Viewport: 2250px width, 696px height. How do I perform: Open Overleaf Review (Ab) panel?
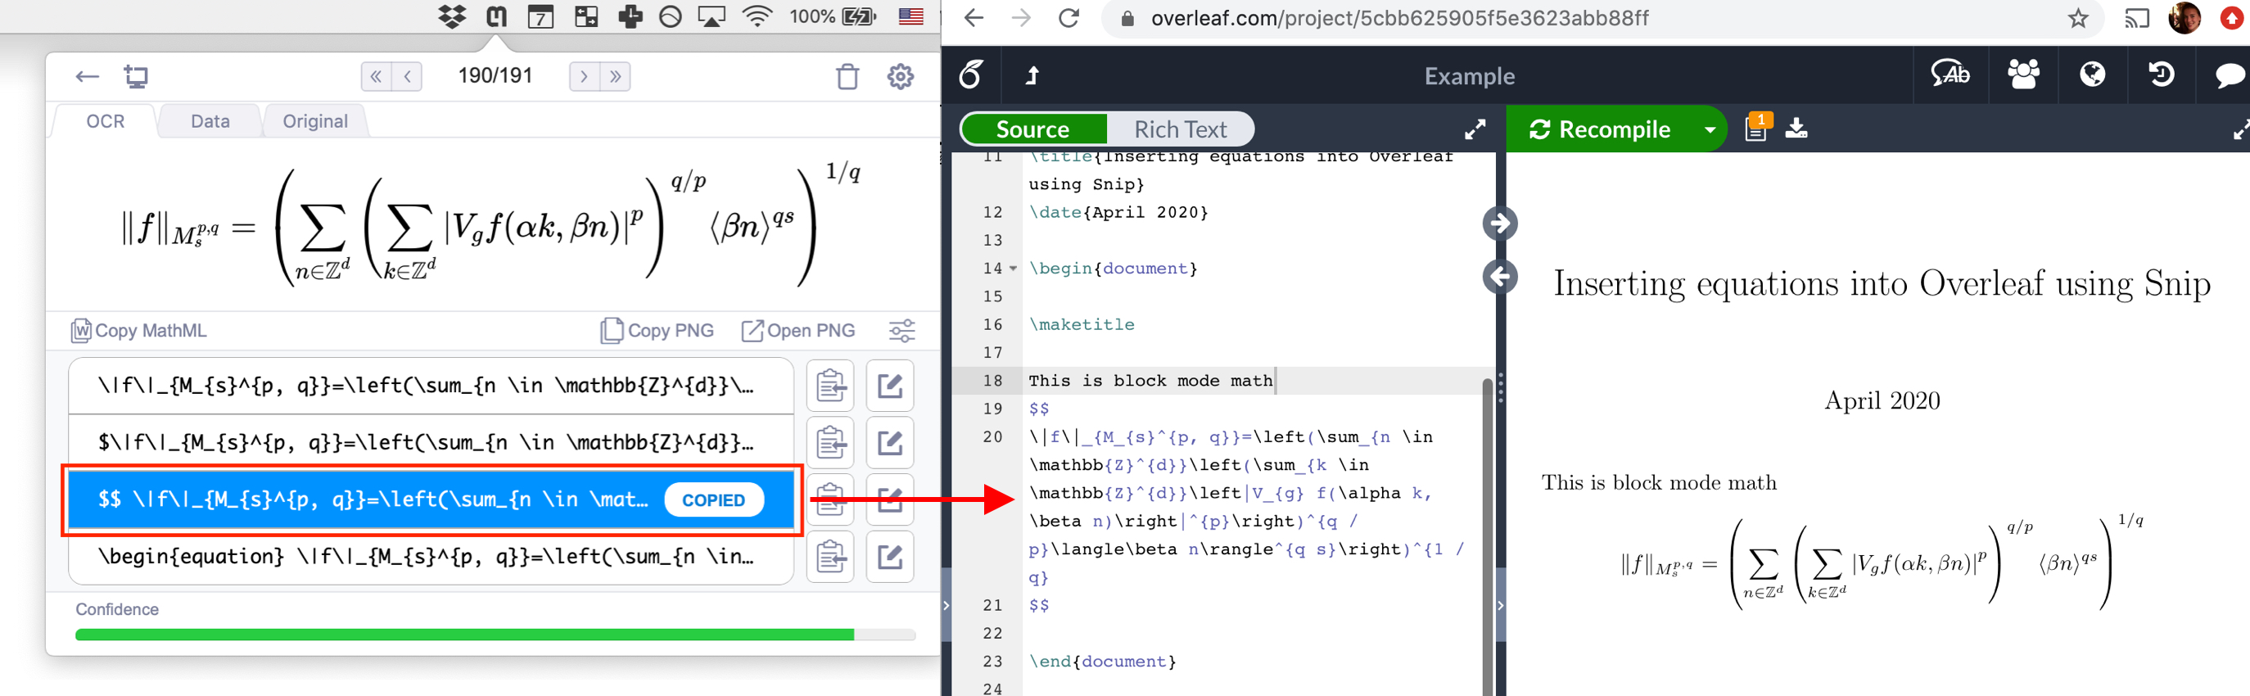1950,75
